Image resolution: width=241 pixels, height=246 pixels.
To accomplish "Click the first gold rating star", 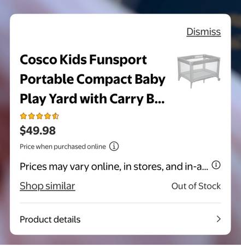I will tap(23, 116).
